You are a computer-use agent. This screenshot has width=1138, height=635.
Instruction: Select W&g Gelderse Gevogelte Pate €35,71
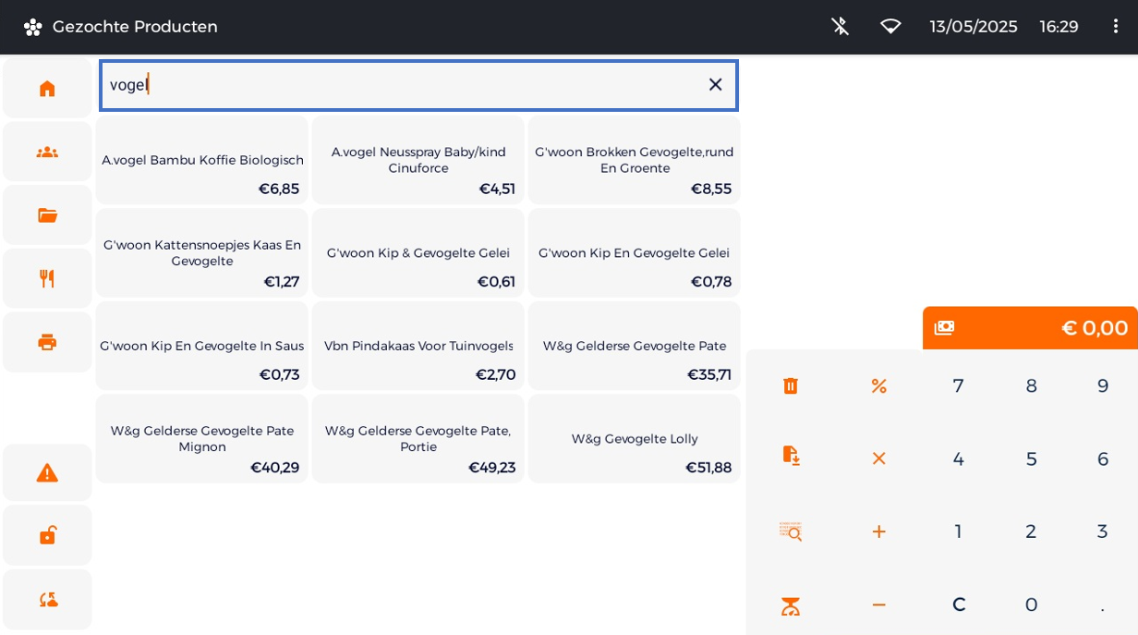coord(635,346)
